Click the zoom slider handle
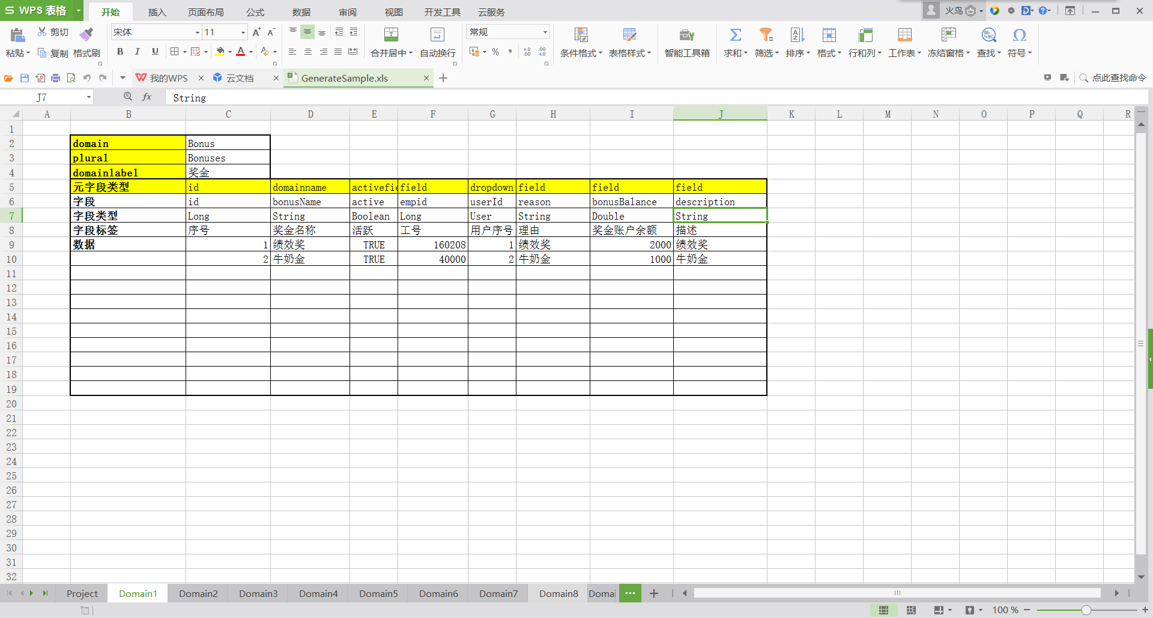 pyautogui.click(x=1086, y=610)
